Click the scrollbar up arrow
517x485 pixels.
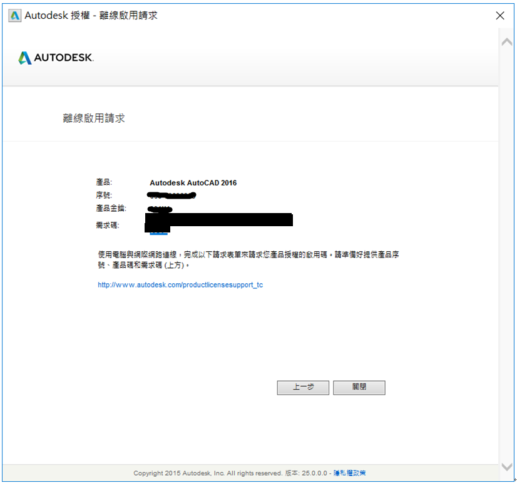[507, 42]
